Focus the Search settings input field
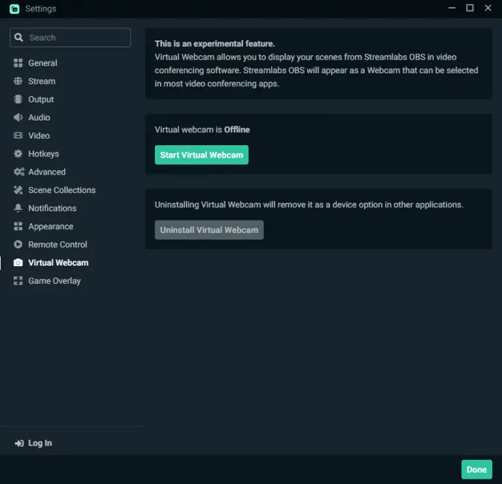This screenshot has width=502, height=484. click(70, 37)
